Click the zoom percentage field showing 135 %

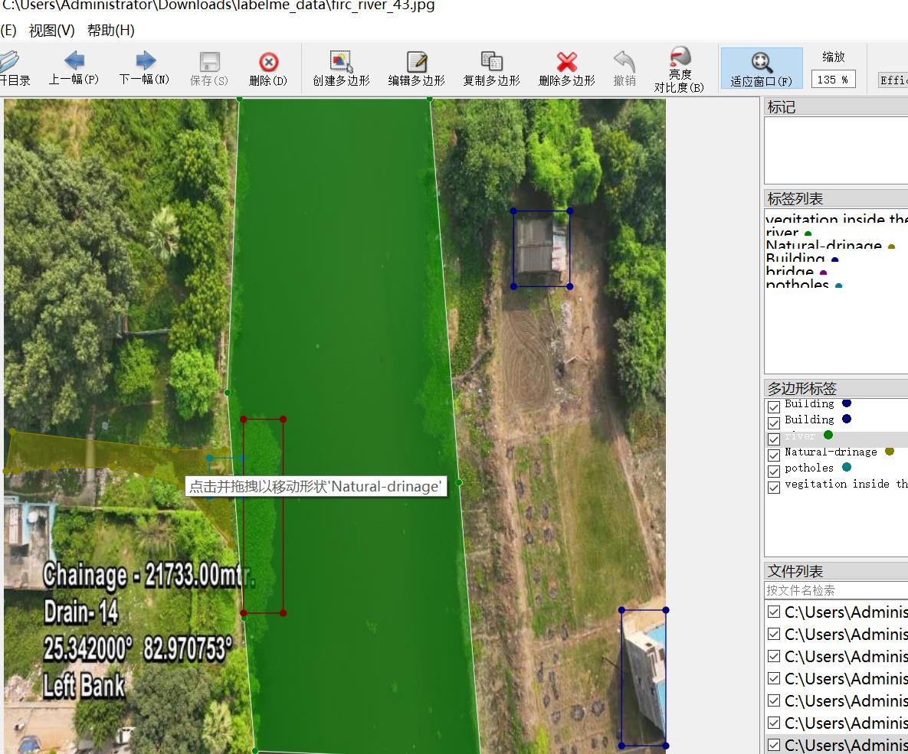pyautogui.click(x=832, y=80)
